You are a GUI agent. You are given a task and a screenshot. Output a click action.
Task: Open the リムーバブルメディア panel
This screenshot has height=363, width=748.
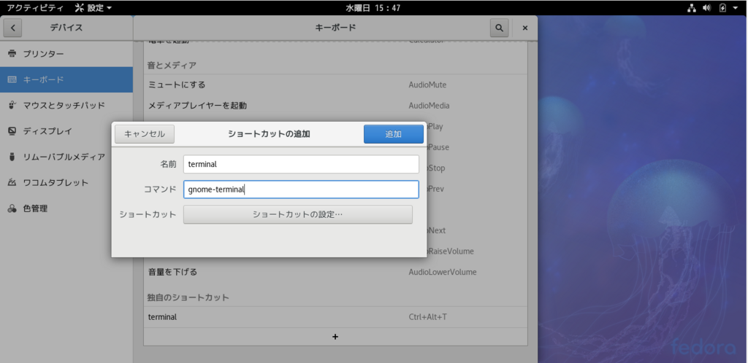click(66, 157)
